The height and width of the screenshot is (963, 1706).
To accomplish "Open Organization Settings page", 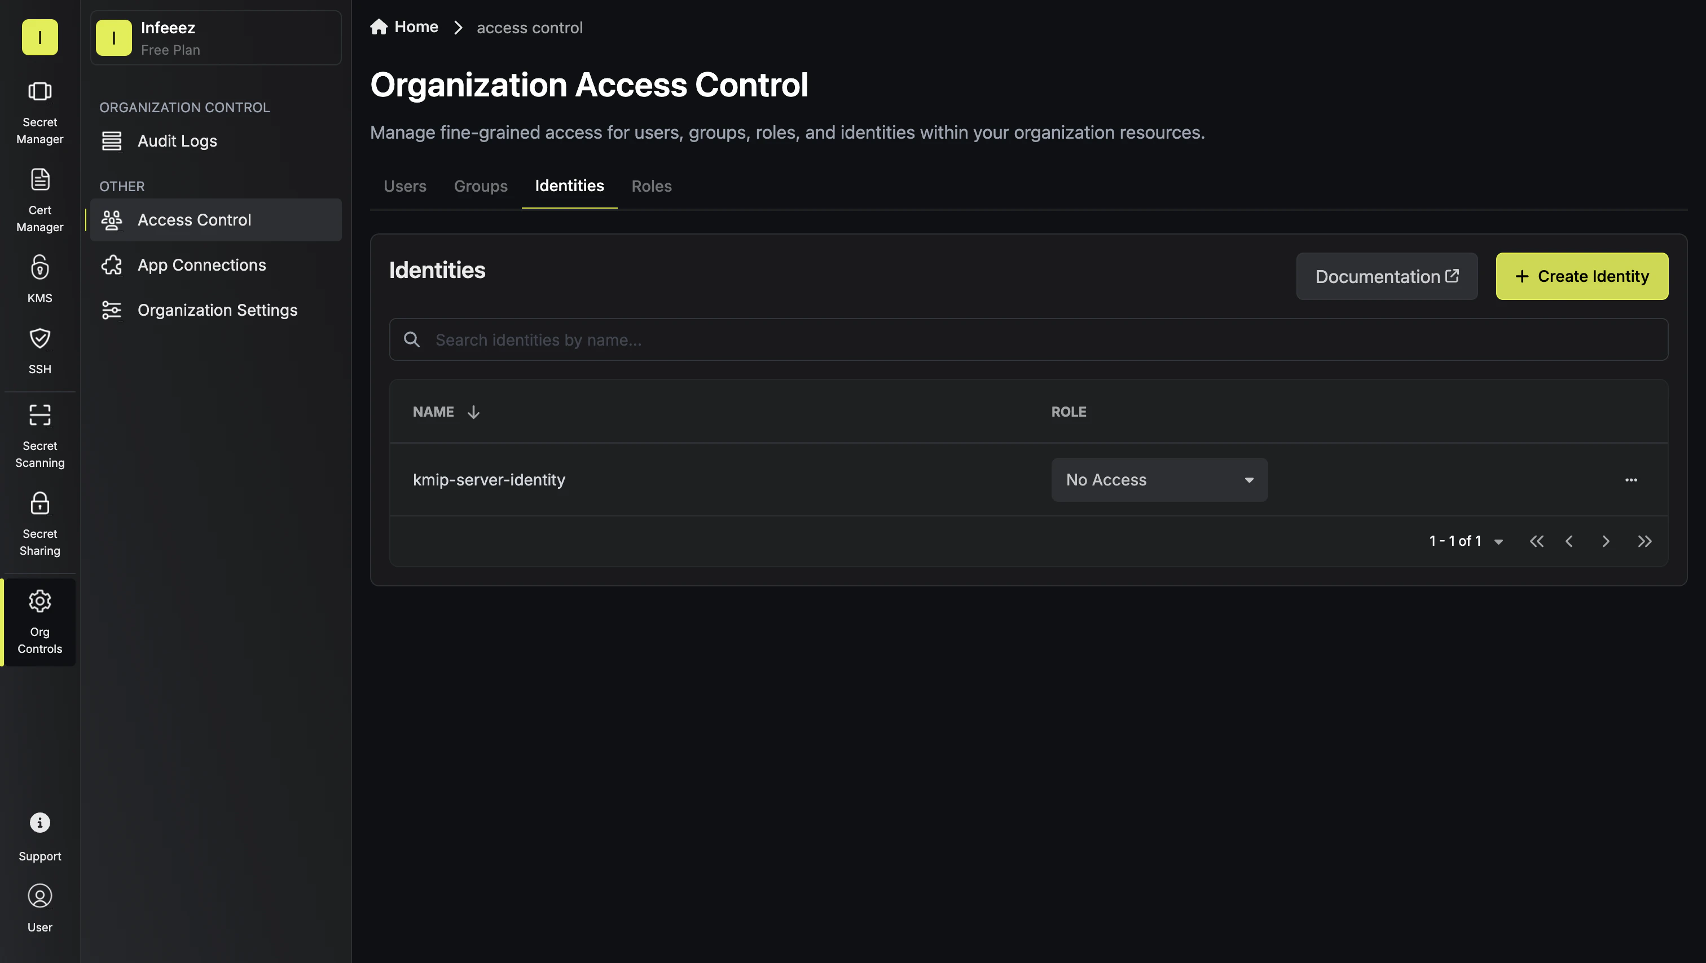I will 216,310.
